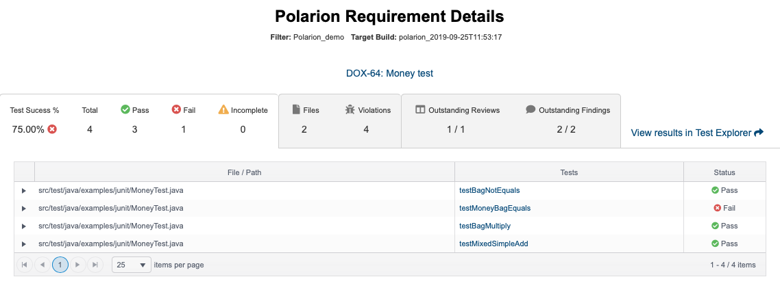Click the Outstanding Reviews panel icon
Image resolution: width=780 pixels, height=290 pixels.
pyautogui.click(x=420, y=109)
